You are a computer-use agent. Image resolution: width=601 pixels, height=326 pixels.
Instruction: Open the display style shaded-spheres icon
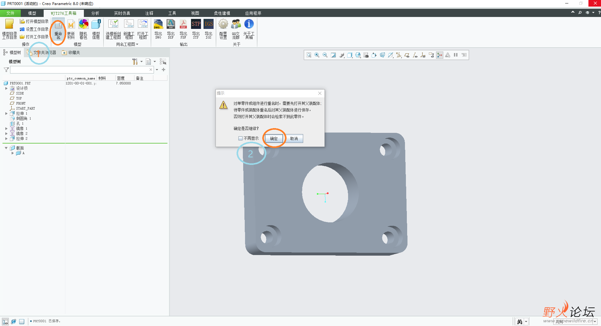pos(341,55)
